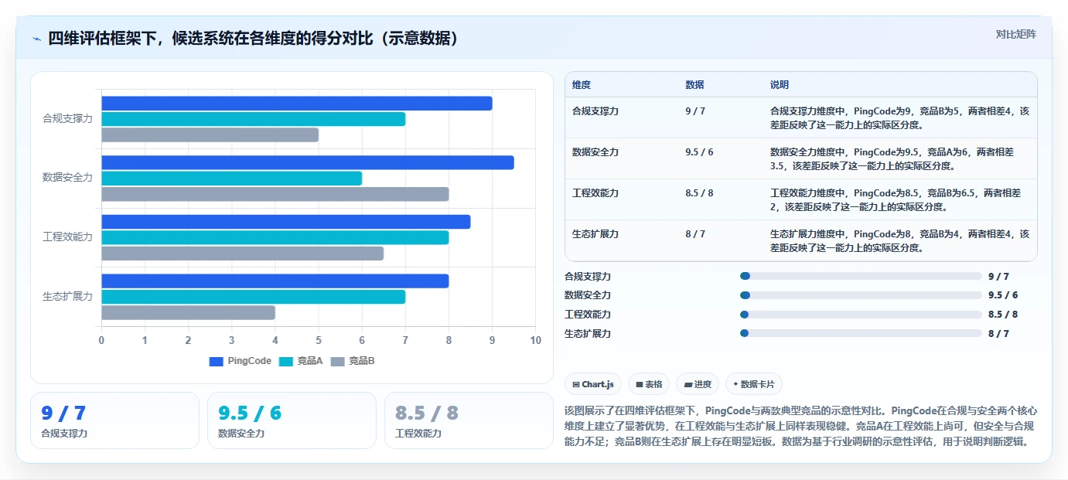The height and width of the screenshot is (480, 1068).
Task: Click the 竞品A bar for 工程效能力
Action: [275, 237]
